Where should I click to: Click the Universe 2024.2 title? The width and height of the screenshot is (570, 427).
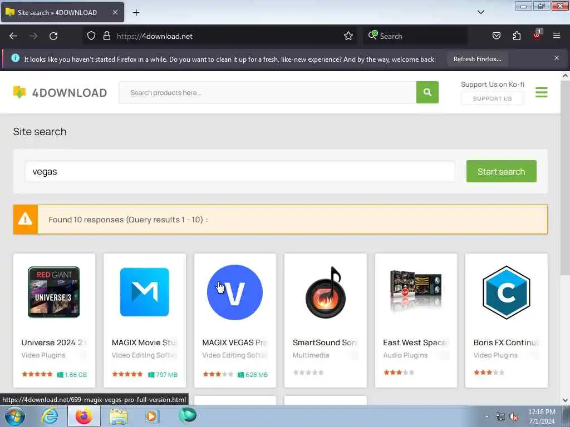pos(53,342)
